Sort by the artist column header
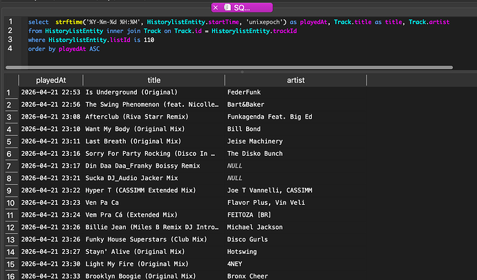Screen dimensions: 477x280 point(296,81)
